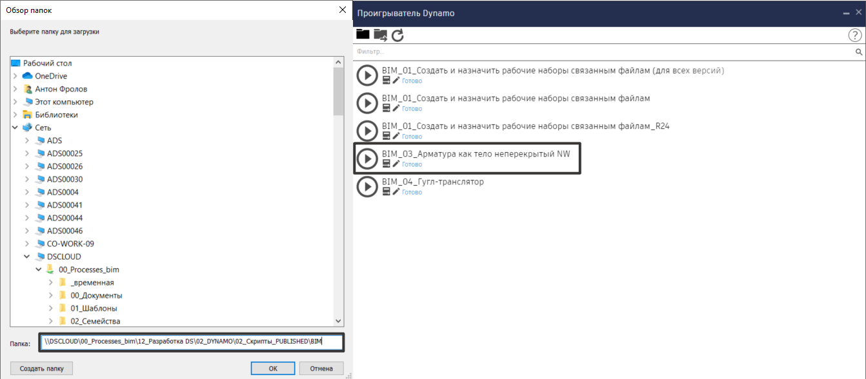Image resolution: width=866 pixels, height=379 pixels.
Task: Click the 'Создать папку' button
Action: tap(42, 369)
